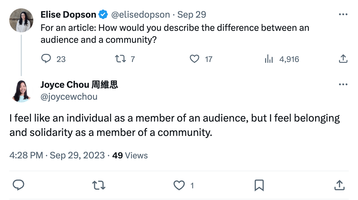This screenshot has width=358, height=200.
Task: Click Joyce Chou's display name
Action: pos(79,84)
